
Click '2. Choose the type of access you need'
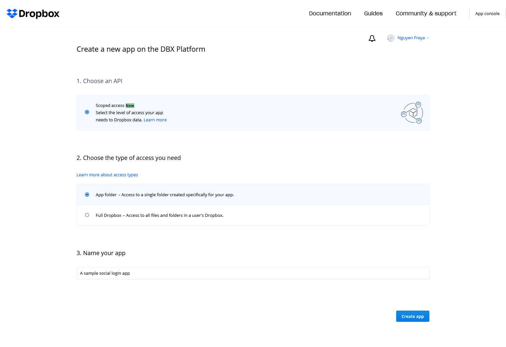click(x=129, y=158)
